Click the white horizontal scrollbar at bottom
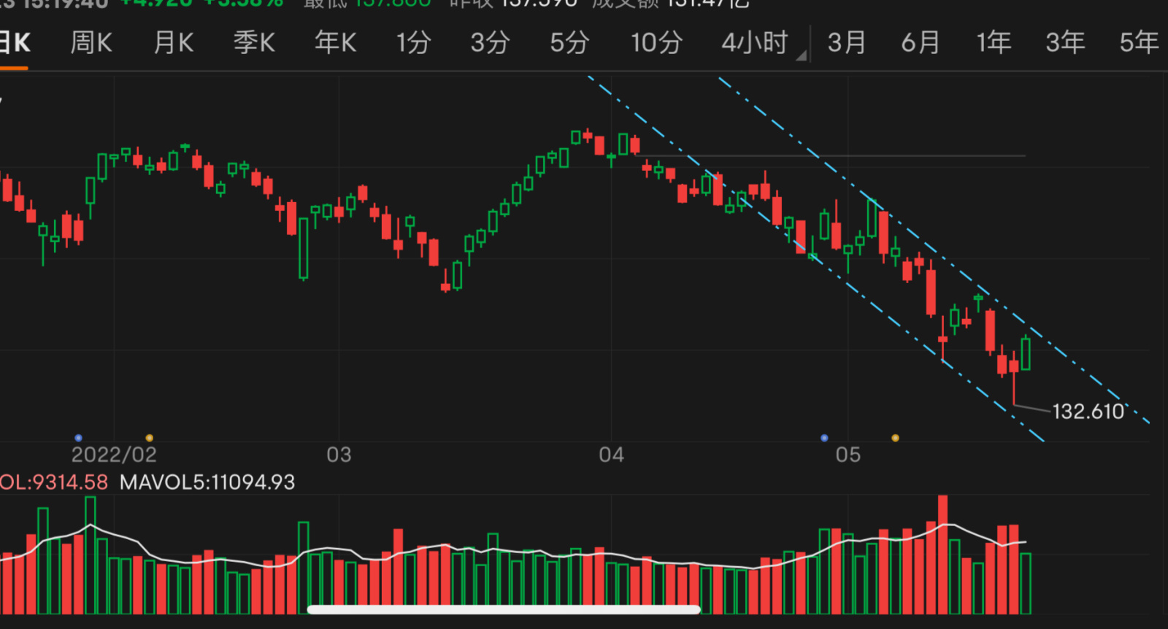The image size is (1168, 629). tap(504, 609)
